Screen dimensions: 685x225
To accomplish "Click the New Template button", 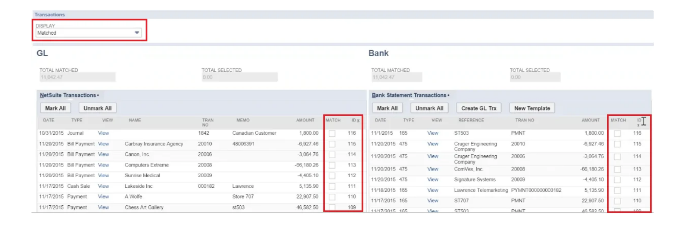I will [532, 108].
